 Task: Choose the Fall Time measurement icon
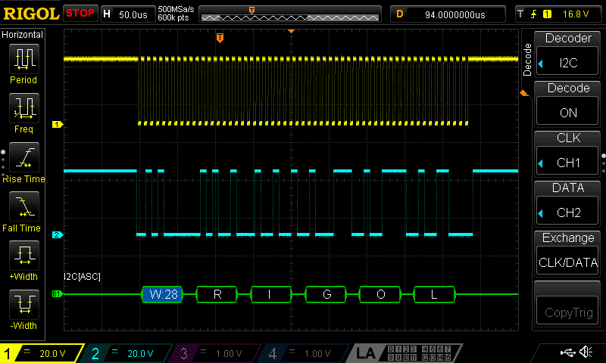coord(24,206)
